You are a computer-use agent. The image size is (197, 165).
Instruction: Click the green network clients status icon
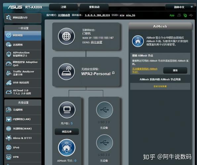185,16
